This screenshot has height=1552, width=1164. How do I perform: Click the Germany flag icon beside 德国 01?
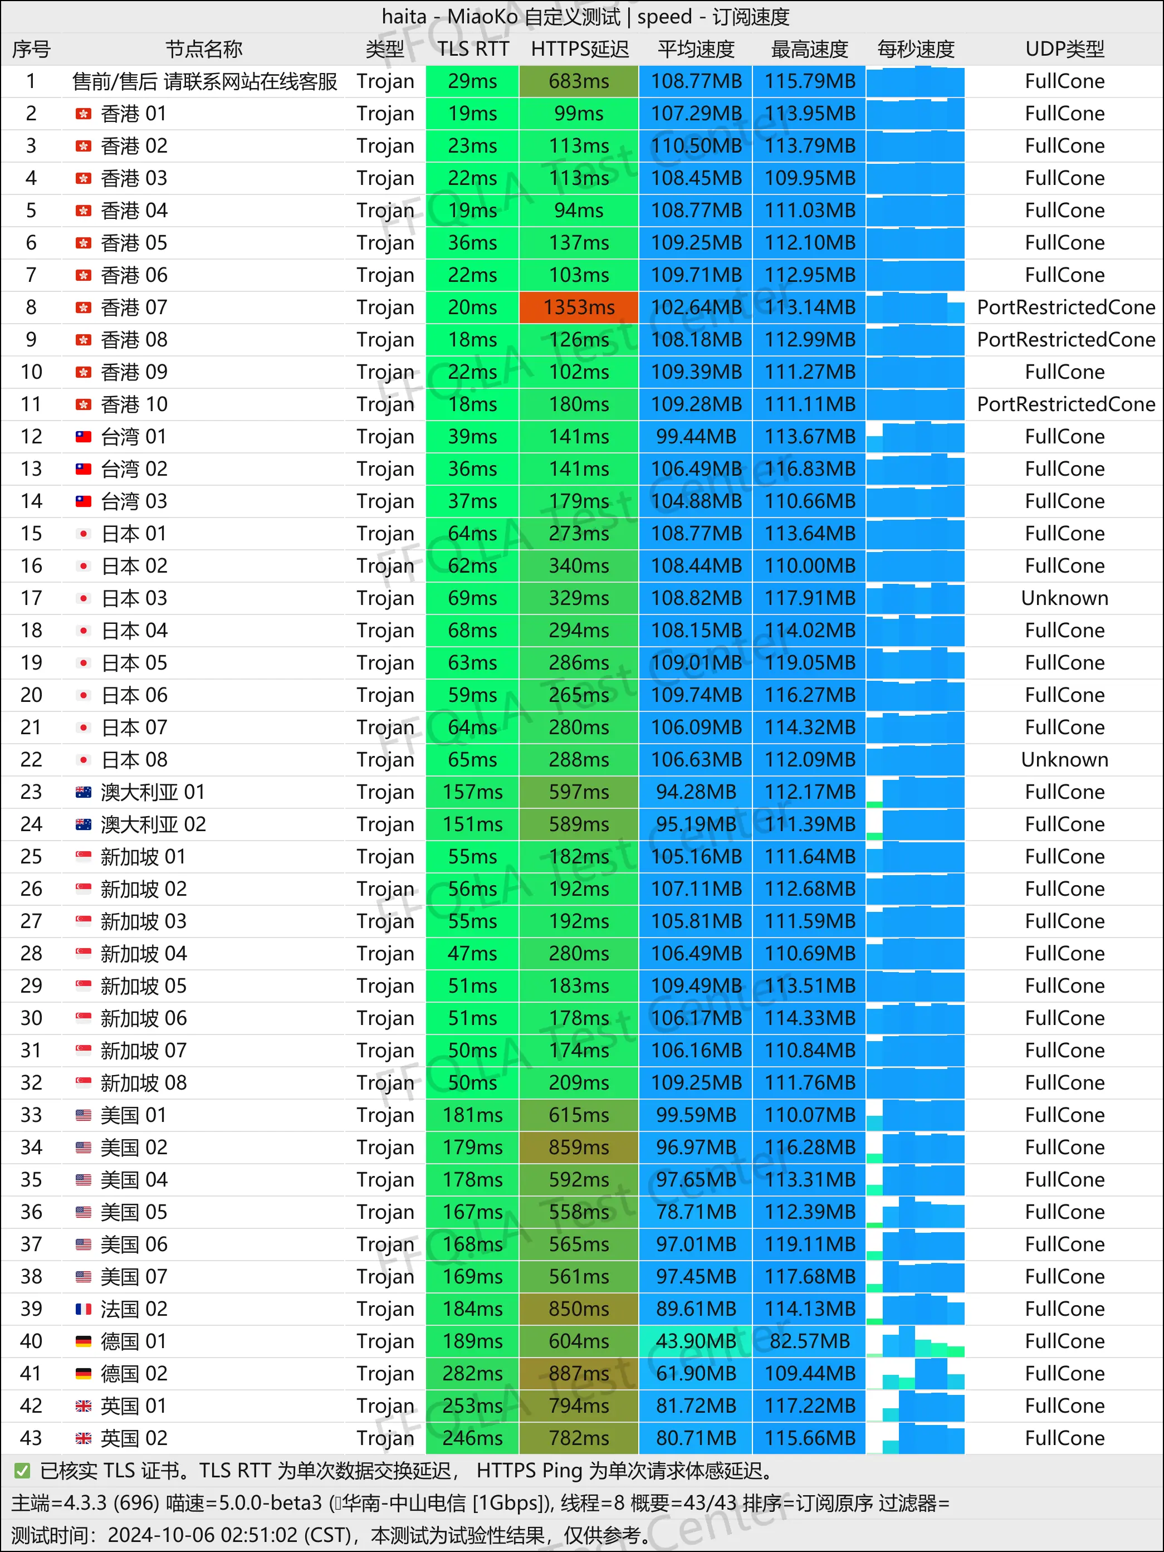pyautogui.click(x=84, y=1341)
